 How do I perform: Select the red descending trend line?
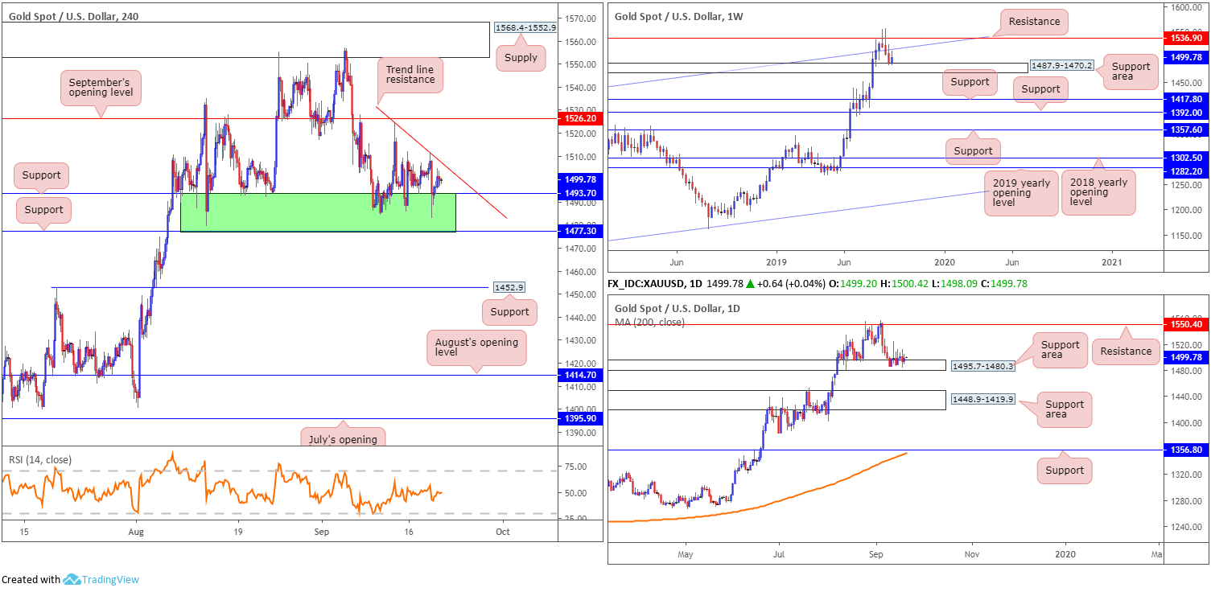click(442, 162)
